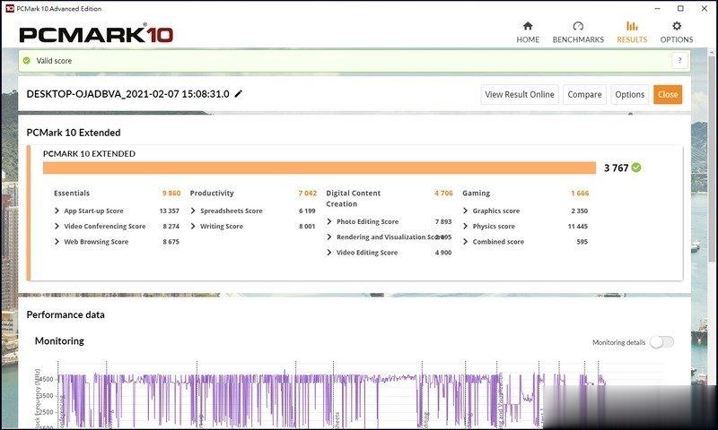Click the Graphics score value 2 350
718x430 pixels.
579,211
